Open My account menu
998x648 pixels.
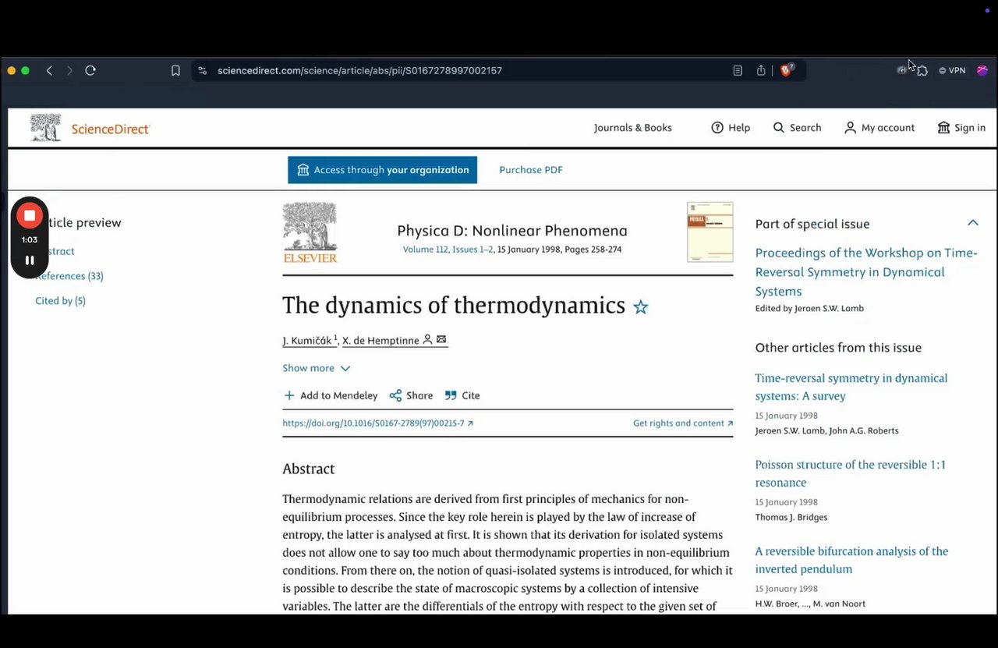click(x=879, y=127)
